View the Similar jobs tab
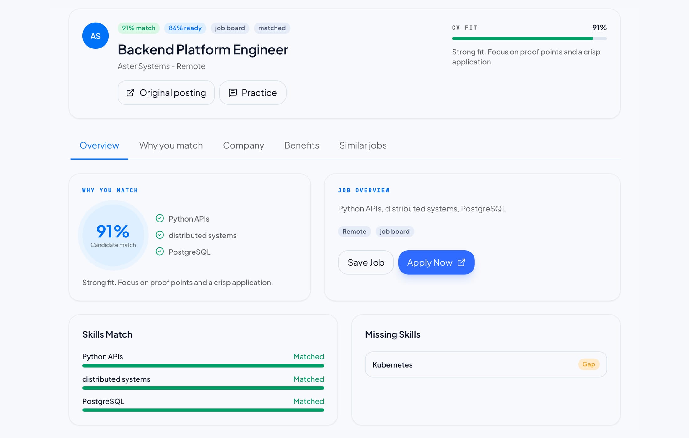The height and width of the screenshot is (438, 689). point(363,145)
